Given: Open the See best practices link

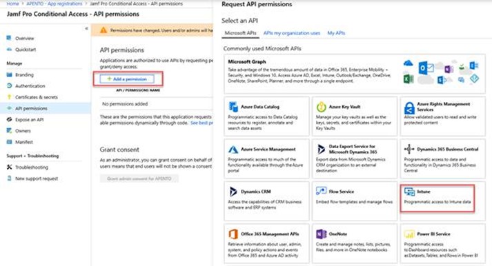Looking at the screenshot, I should [201, 123].
